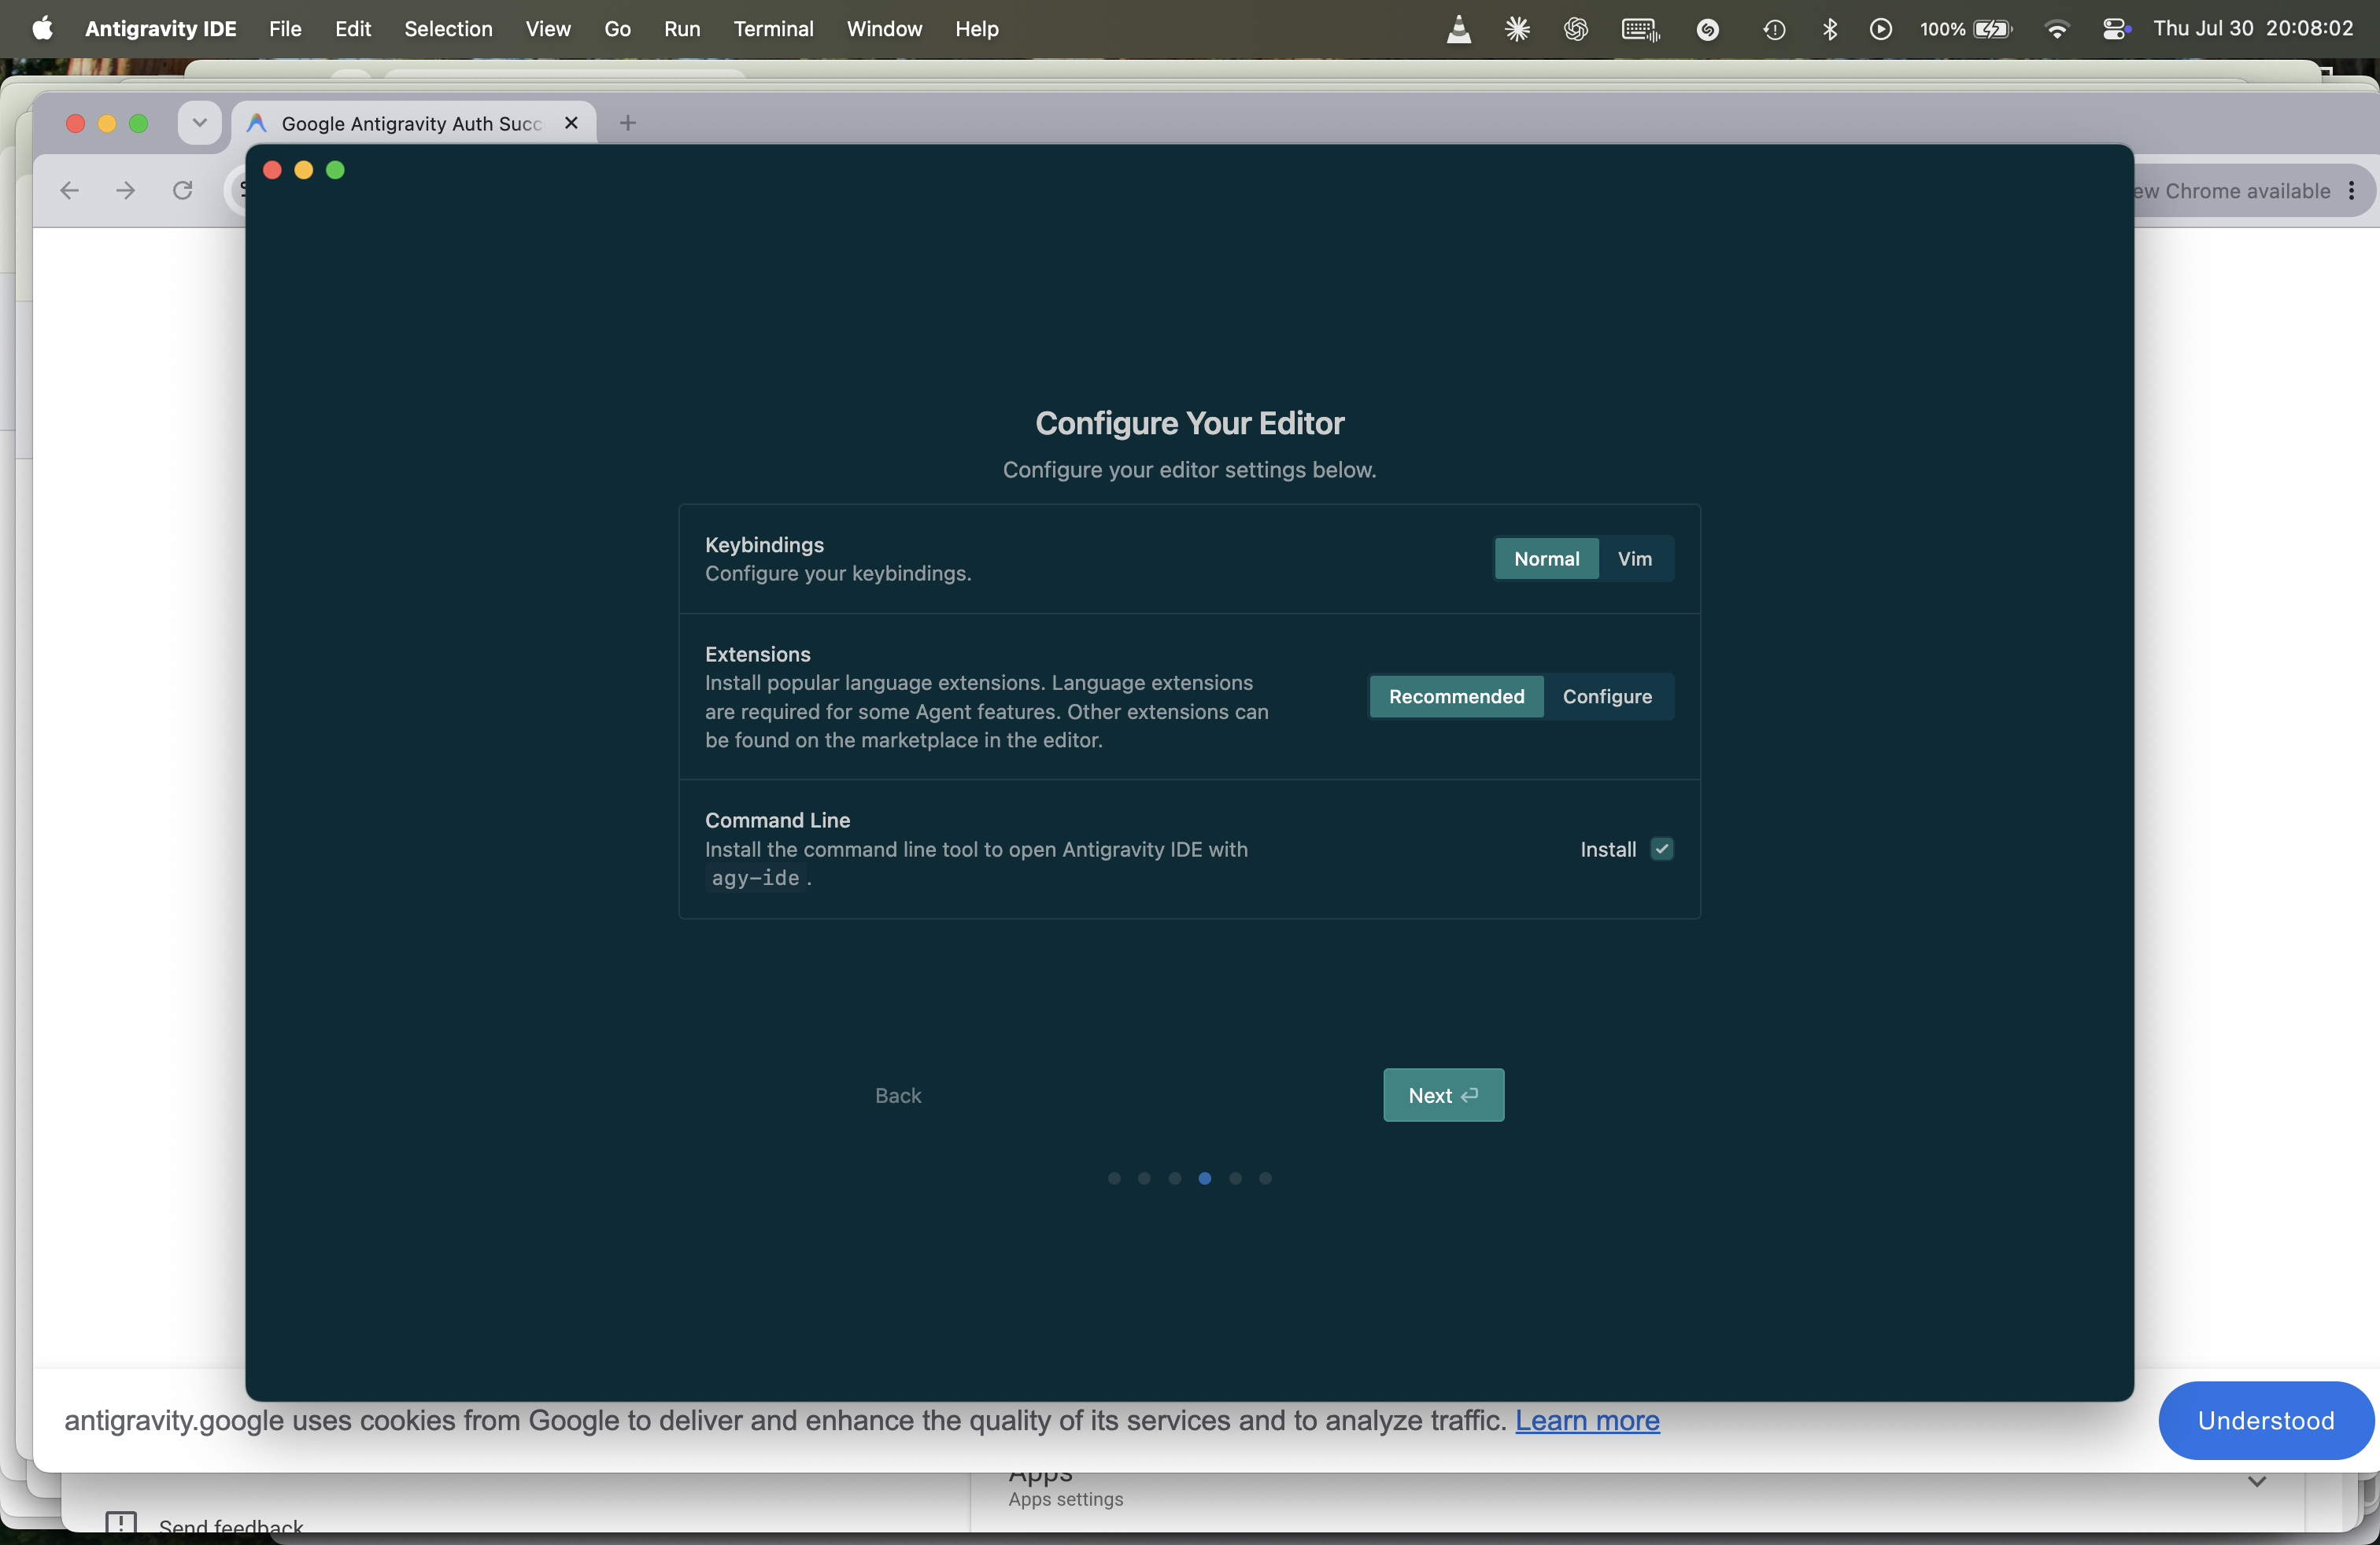Uncheck the Install command line checkbox
The width and height of the screenshot is (2380, 1545).
click(1662, 850)
